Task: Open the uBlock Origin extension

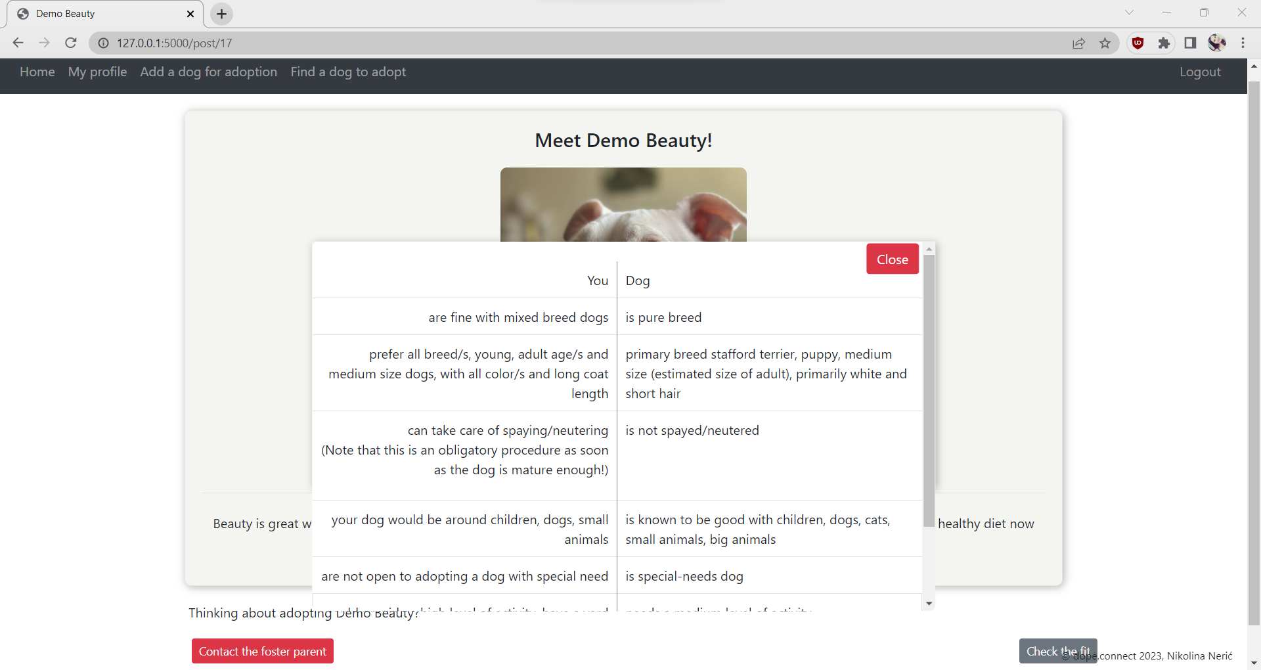Action: click(x=1138, y=43)
